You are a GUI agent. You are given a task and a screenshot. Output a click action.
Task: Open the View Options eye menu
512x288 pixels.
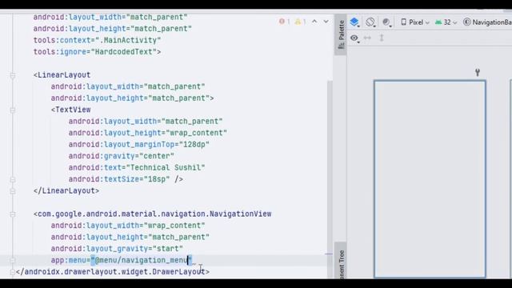pyautogui.click(x=354, y=38)
